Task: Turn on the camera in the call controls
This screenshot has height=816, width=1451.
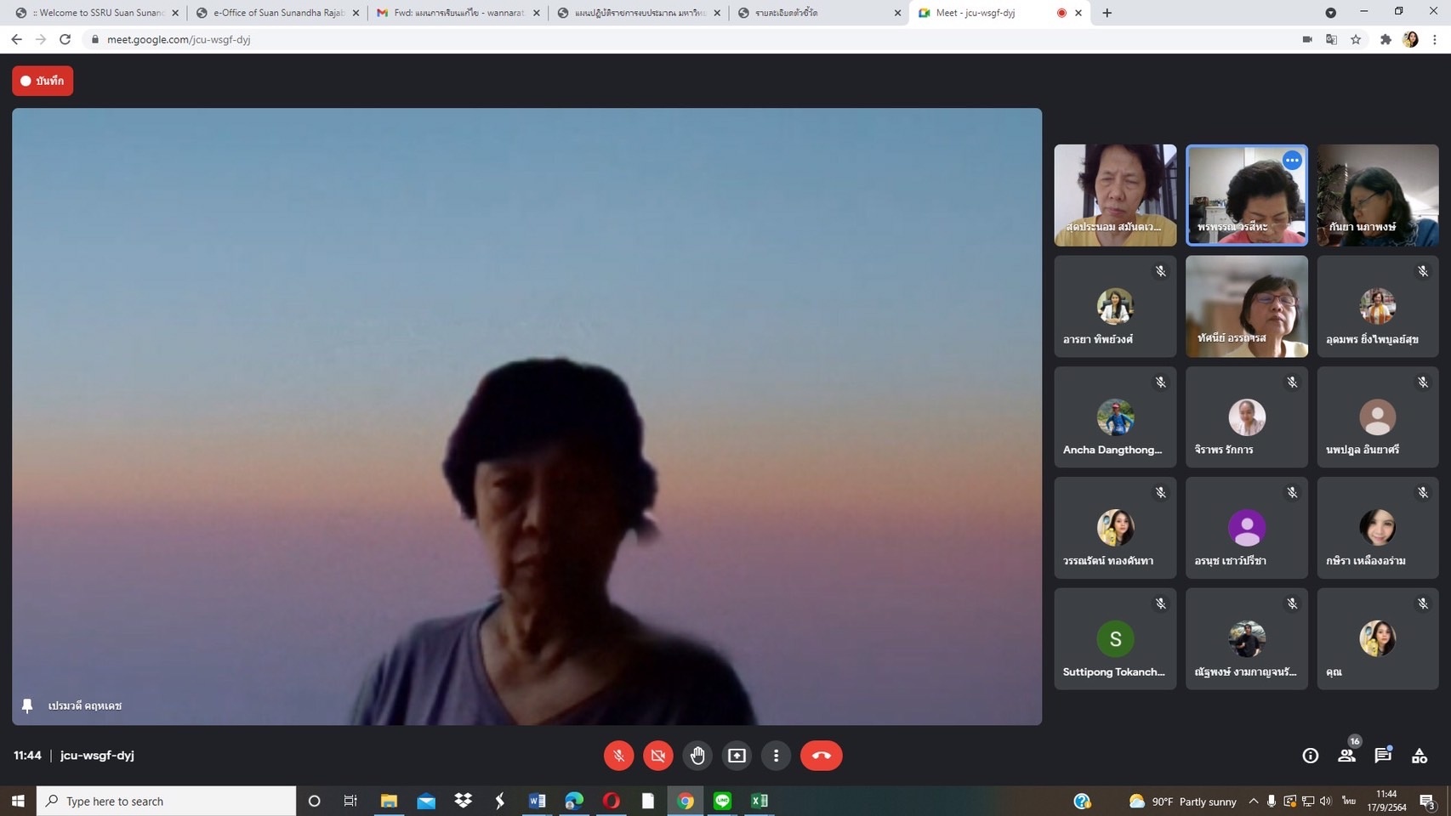Action: click(657, 756)
